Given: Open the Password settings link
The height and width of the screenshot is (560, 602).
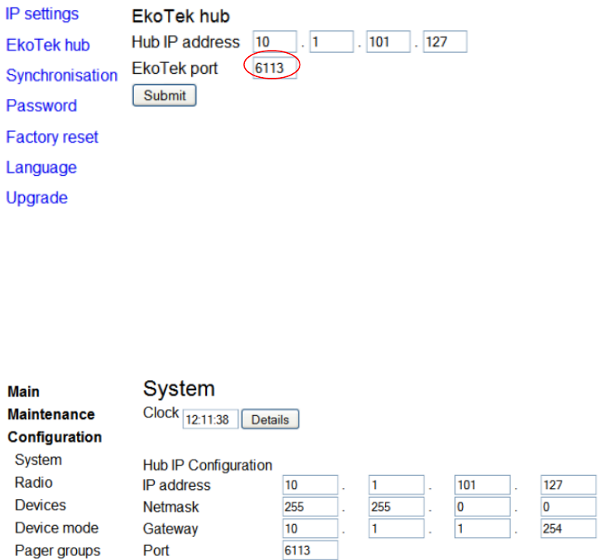Looking at the screenshot, I should [41, 106].
